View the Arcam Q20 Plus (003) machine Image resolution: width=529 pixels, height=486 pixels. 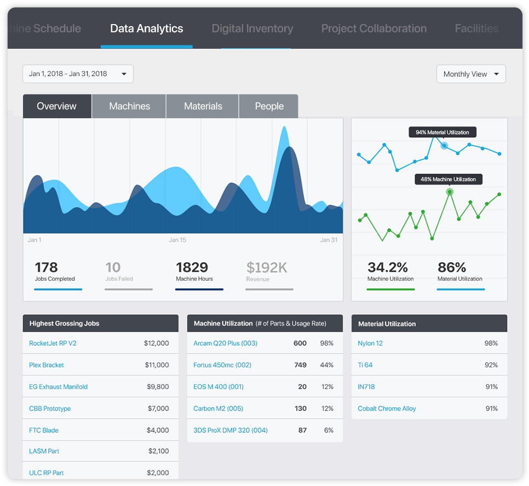225,343
